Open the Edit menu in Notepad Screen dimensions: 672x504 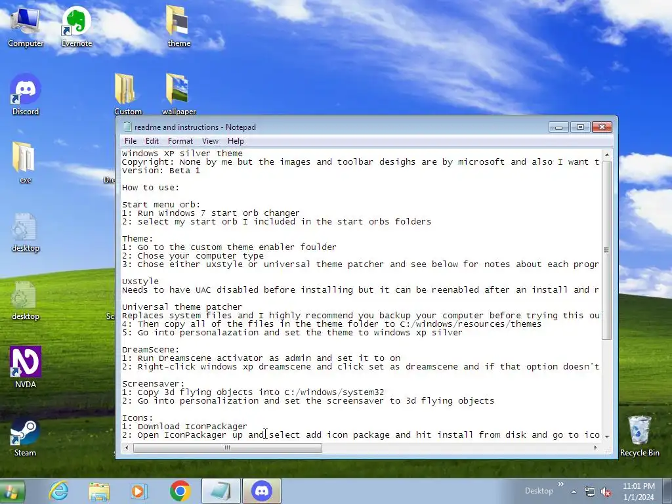(152, 141)
